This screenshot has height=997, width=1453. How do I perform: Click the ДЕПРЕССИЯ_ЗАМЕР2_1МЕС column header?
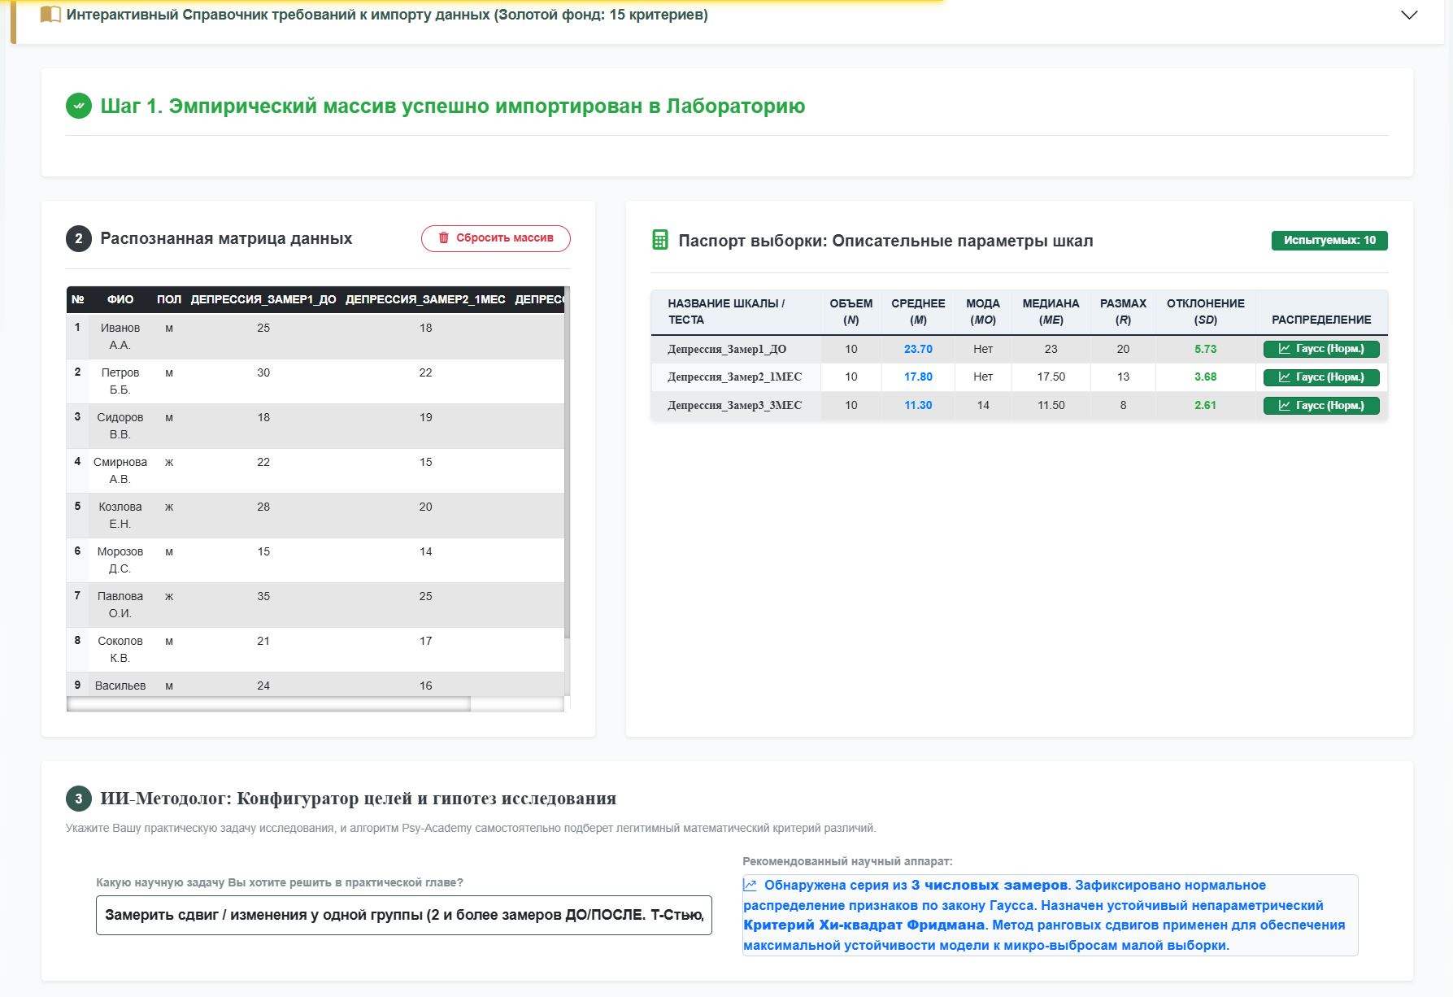click(425, 299)
